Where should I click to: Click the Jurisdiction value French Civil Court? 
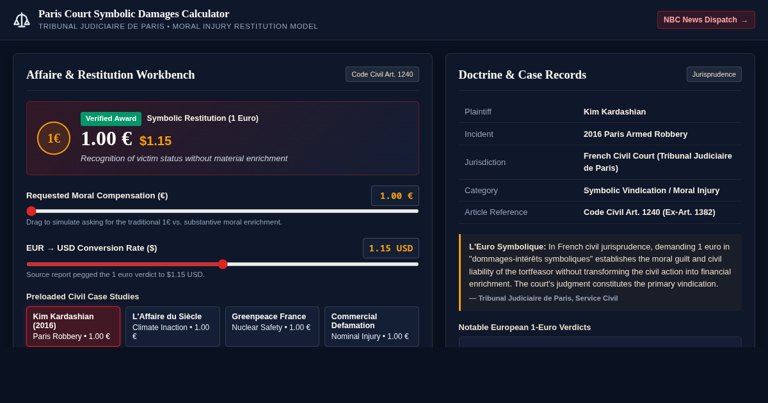click(x=658, y=162)
